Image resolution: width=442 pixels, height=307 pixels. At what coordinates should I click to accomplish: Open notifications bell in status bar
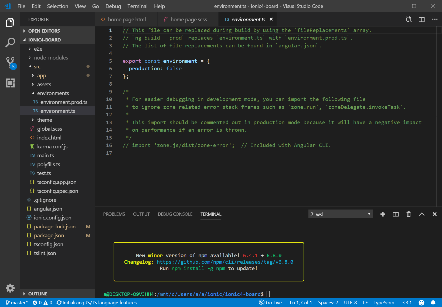coord(433,303)
